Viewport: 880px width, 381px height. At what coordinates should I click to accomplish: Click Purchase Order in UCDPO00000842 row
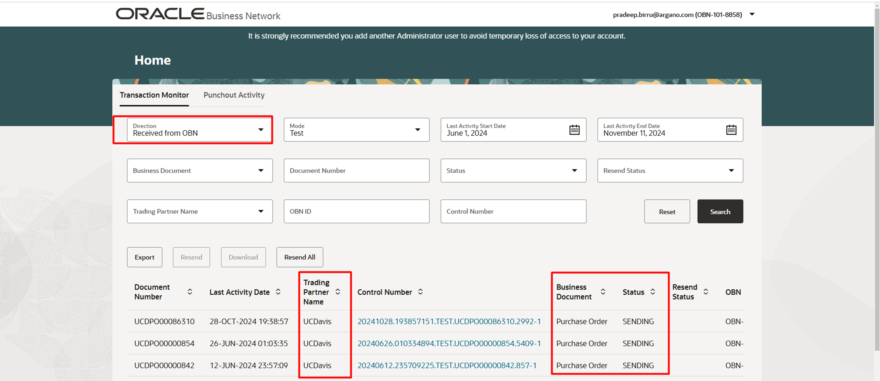point(581,365)
